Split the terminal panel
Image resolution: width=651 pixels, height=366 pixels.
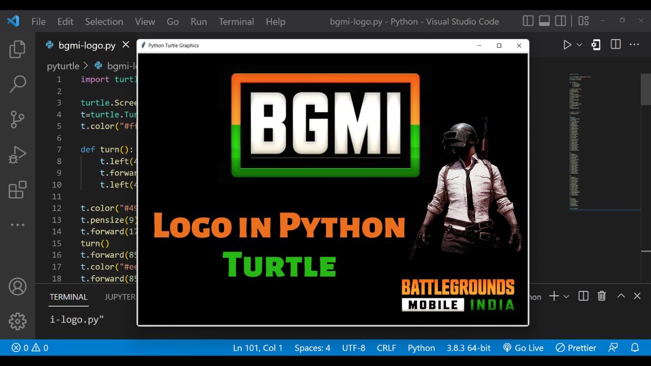point(583,296)
